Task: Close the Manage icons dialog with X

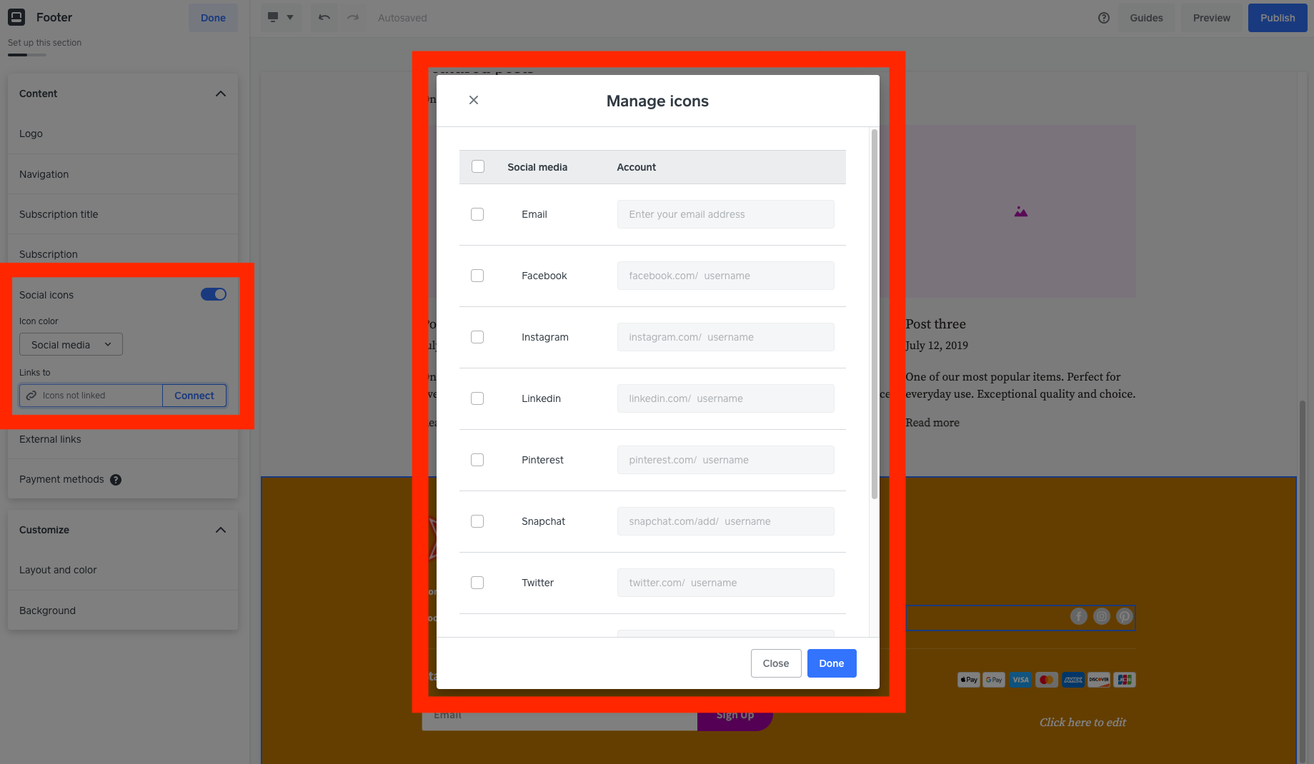Action: click(x=474, y=100)
